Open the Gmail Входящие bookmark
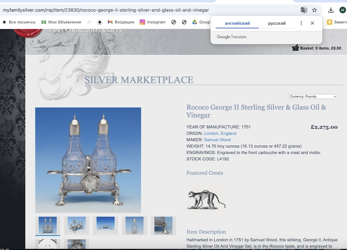Image resolution: width=347 pixels, height=250 pixels. click(x=121, y=22)
